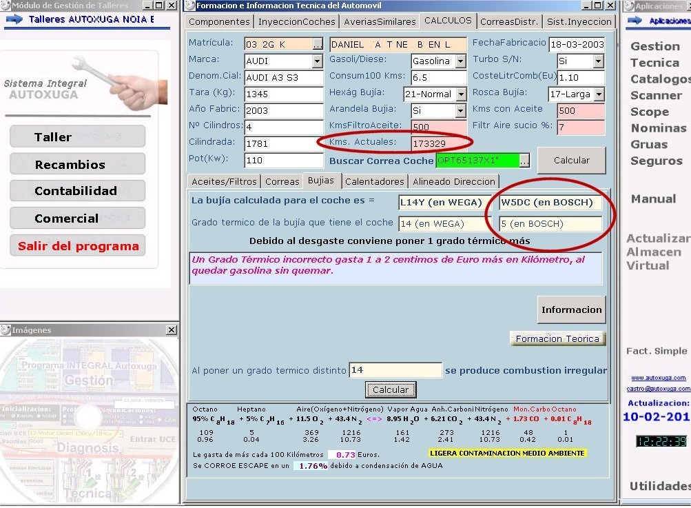The image size is (691, 508).
Task: Select the CALCULOS tab
Action: click(x=448, y=21)
